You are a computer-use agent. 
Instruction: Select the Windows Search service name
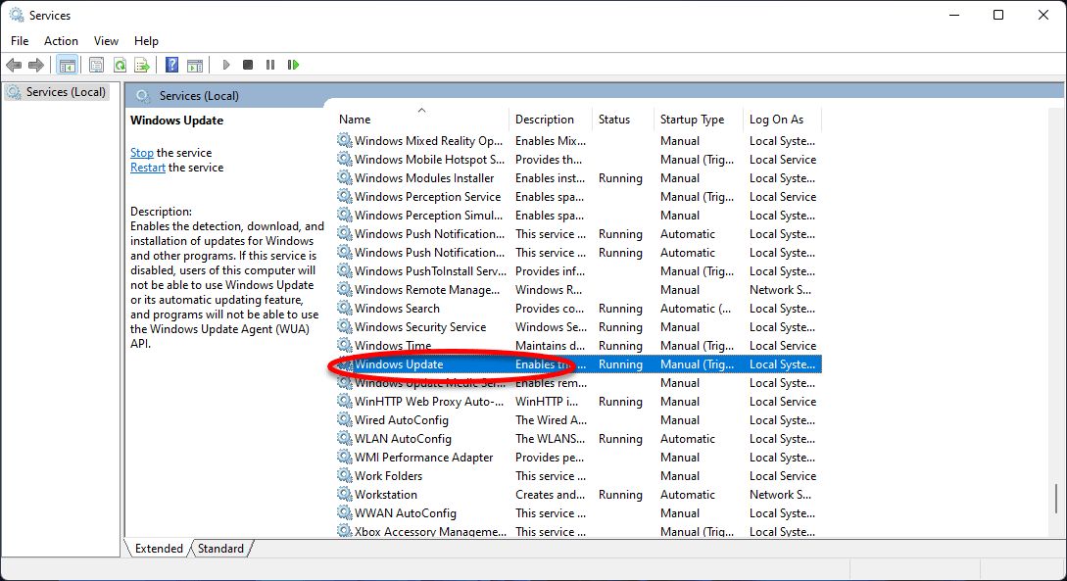(x=397, y=309)
